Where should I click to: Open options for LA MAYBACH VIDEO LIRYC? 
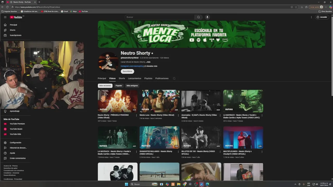262,115
